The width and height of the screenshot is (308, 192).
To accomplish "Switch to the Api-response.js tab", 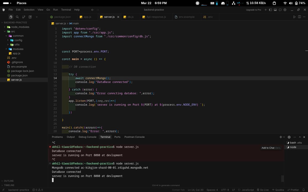I will point(156,17).
